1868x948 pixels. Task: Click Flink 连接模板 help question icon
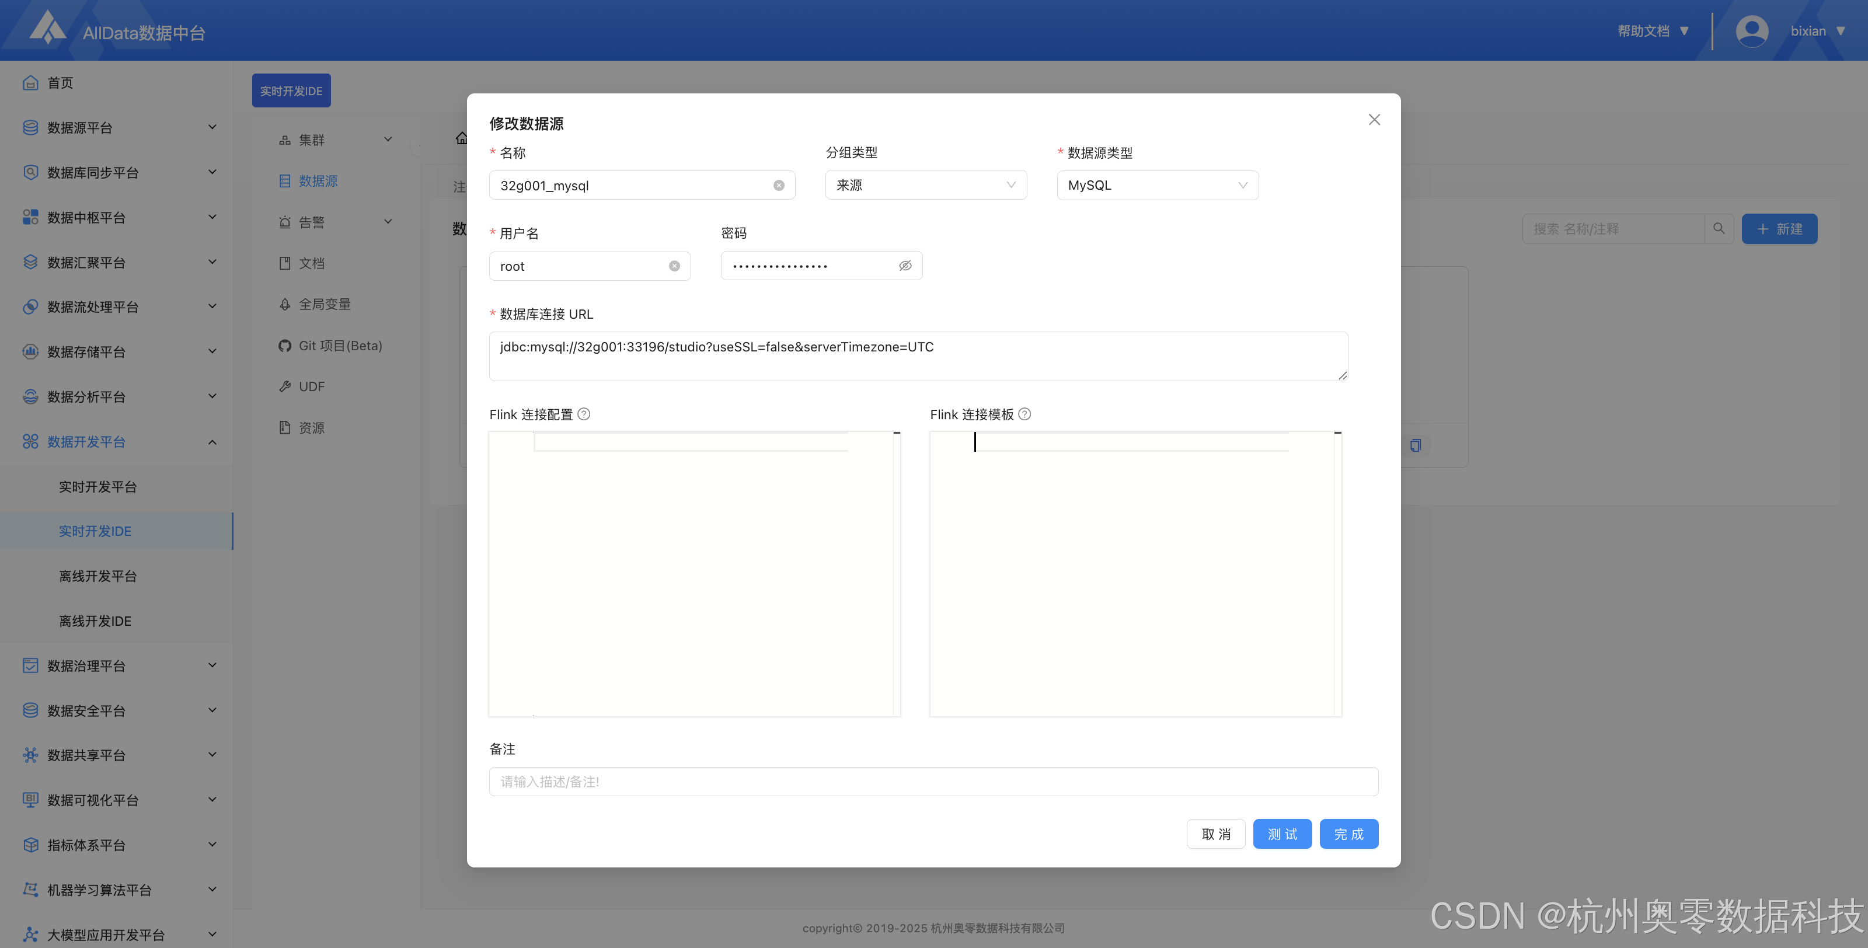[x=1024, y=414]
